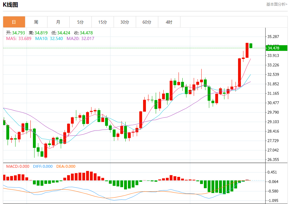The height and width of the screenshot is (204, 289).
Task: Open the 基本面分析 link
Action: click(x=277, y=4)
